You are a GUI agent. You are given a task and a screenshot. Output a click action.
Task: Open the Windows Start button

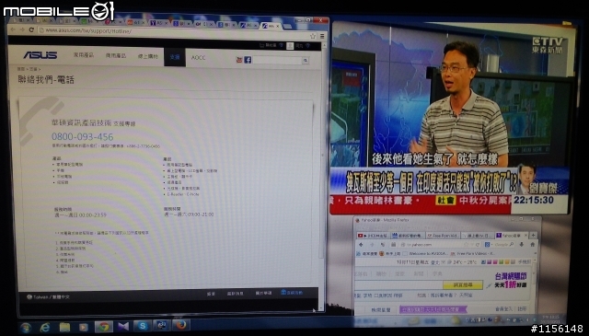pyautogui.click(x=26, y=328)
